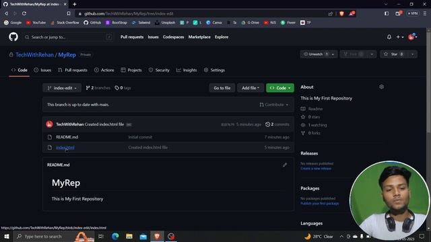Open the Tailwind bookmark
This screenshot has width=431, height=242.
[x=141, y=22]
